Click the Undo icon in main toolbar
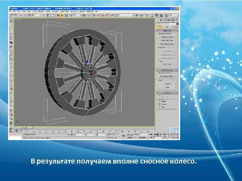 [x=12, y=15]
